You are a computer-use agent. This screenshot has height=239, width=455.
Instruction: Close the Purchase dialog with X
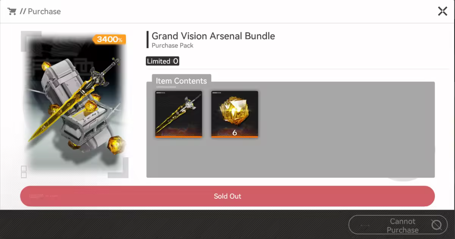442,11
